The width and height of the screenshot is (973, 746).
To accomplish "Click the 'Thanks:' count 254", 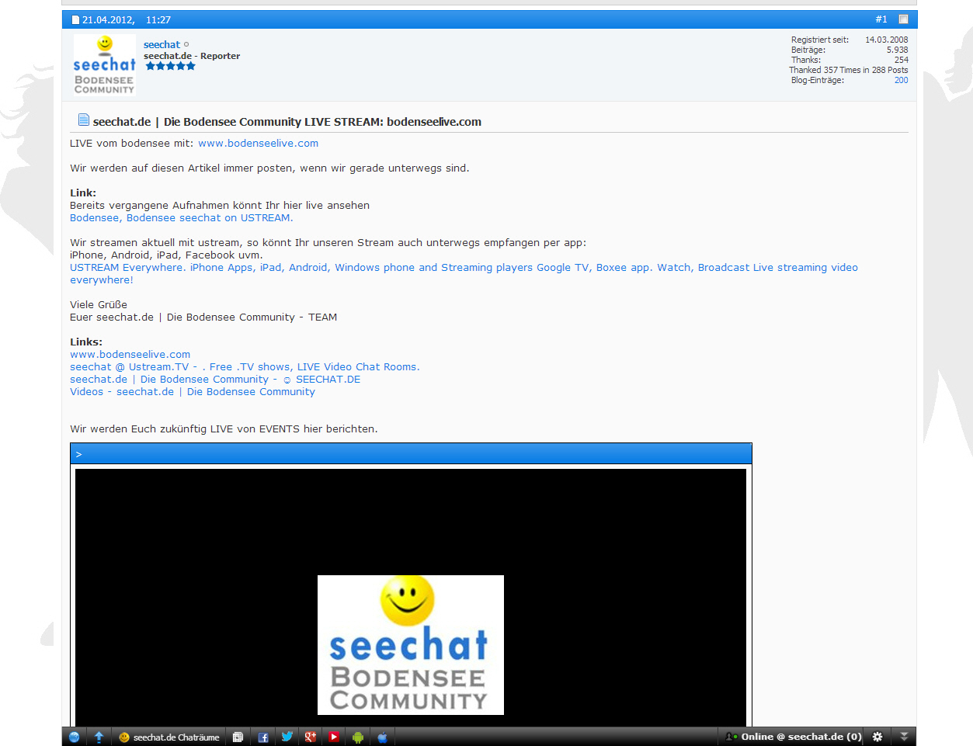I will click(x=902, y=60).
